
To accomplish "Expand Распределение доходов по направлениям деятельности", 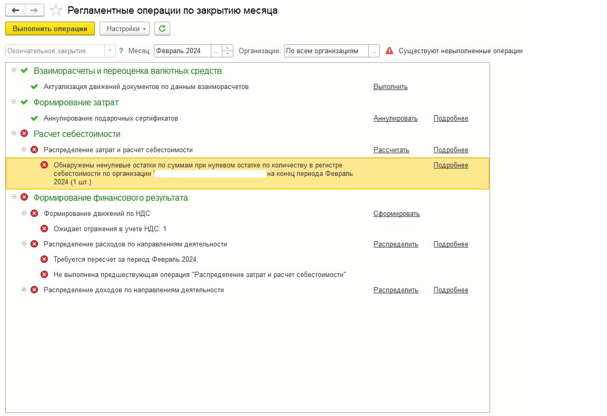I will (x=24, y=290).
